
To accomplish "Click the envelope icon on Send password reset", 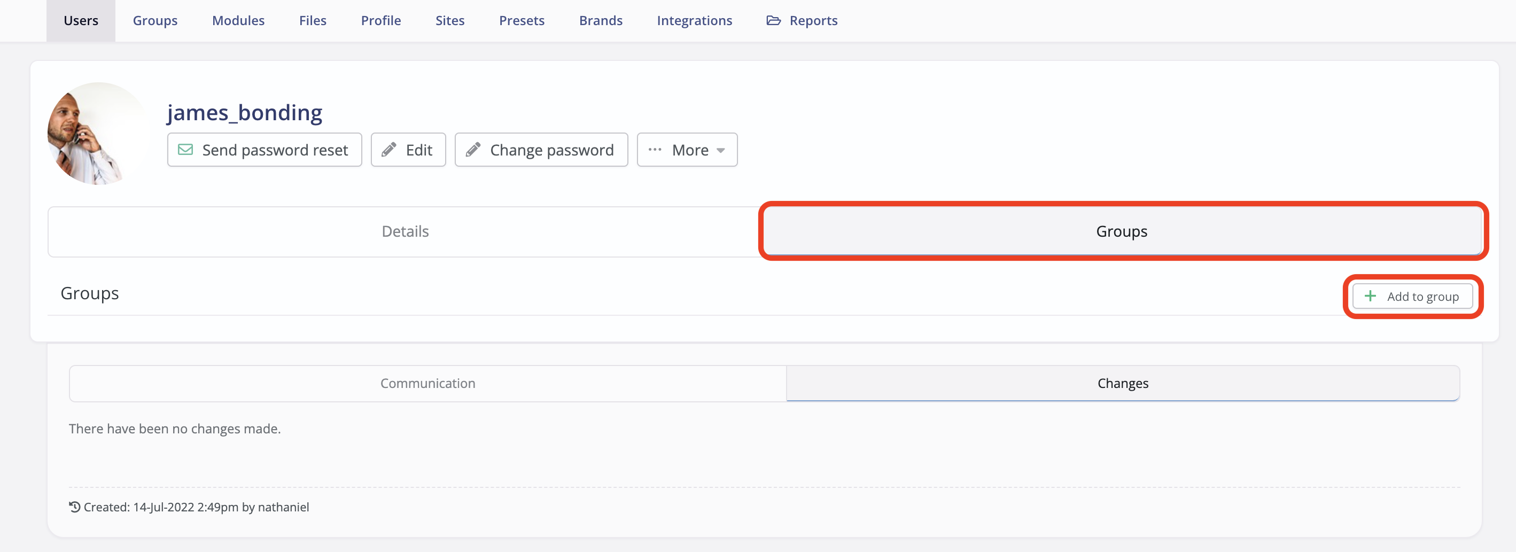I will pyautogui.click(x=185, y=150).
